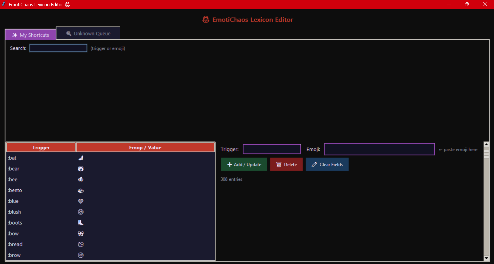Click the scrollbar up arrow
Screen dimensions: 494x264
tap(486, 144)
